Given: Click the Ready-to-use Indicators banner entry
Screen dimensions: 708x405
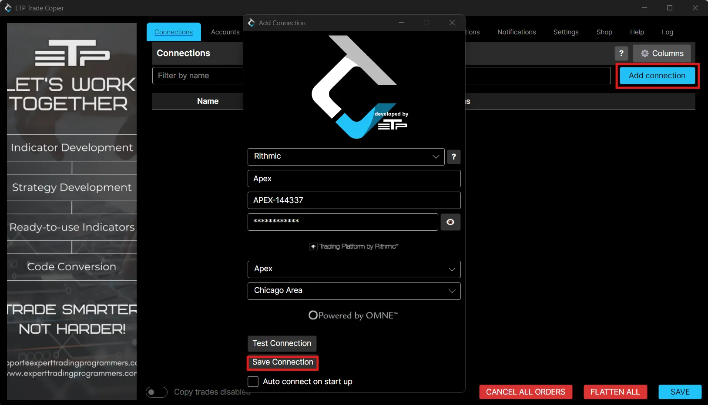Looking at the screenshot, I should pyautogui.click(x=72, y=227).
